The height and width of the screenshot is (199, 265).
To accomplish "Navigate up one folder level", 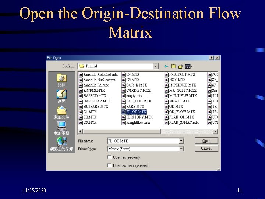I will tap(173, 66).
